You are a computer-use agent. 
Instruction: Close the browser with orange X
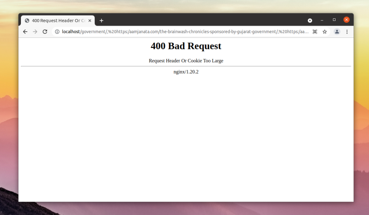coord(346,20)
